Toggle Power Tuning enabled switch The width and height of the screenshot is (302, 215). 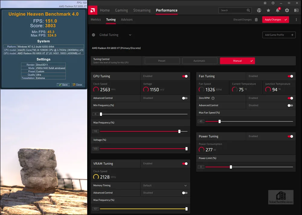[x=291, y=136]
